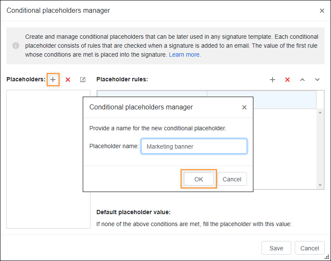Close the Conditional placeholders manager window
This screenshot has height=261, width=331.
(322, 11)
